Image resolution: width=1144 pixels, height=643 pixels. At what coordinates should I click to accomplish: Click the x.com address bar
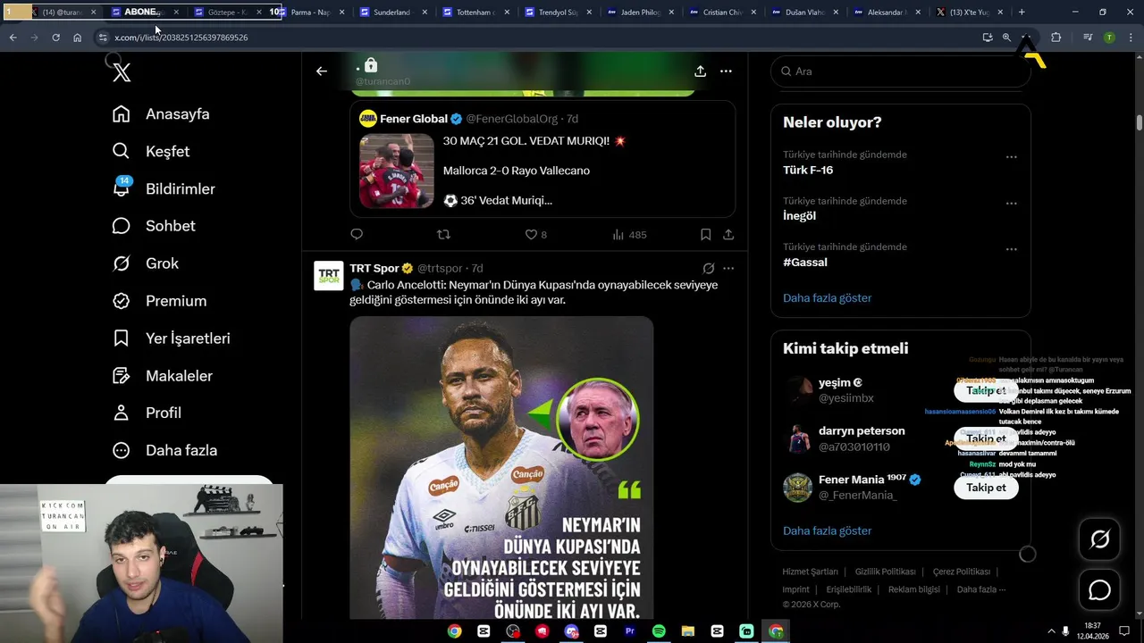[536, 38]
